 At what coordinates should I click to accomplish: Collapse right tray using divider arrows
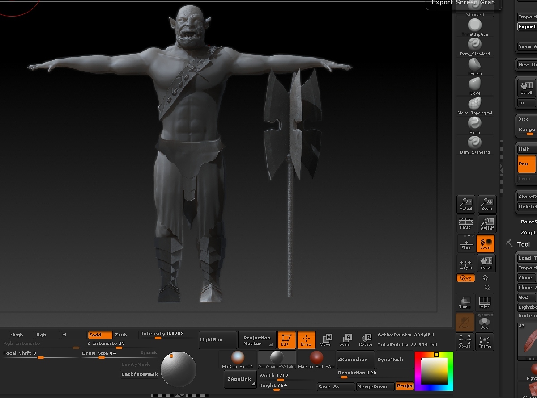pyautogui.click(x=501, y=168)
